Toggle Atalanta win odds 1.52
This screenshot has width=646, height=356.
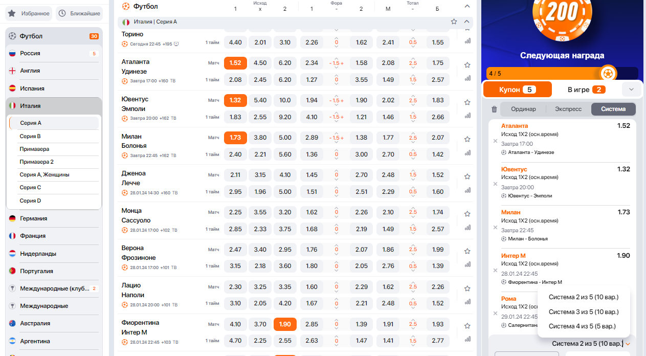235,63
